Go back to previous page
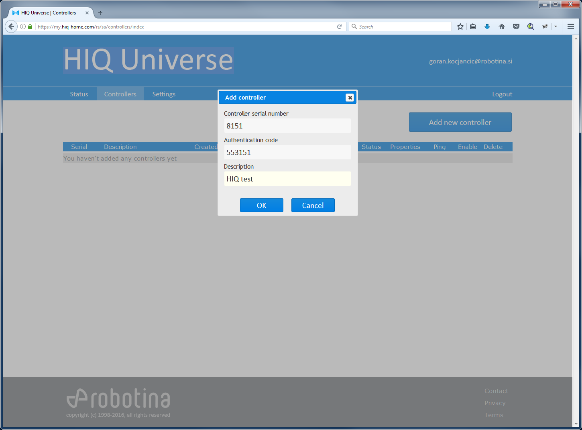Screen dimensions: 582x430 (11, 26)
